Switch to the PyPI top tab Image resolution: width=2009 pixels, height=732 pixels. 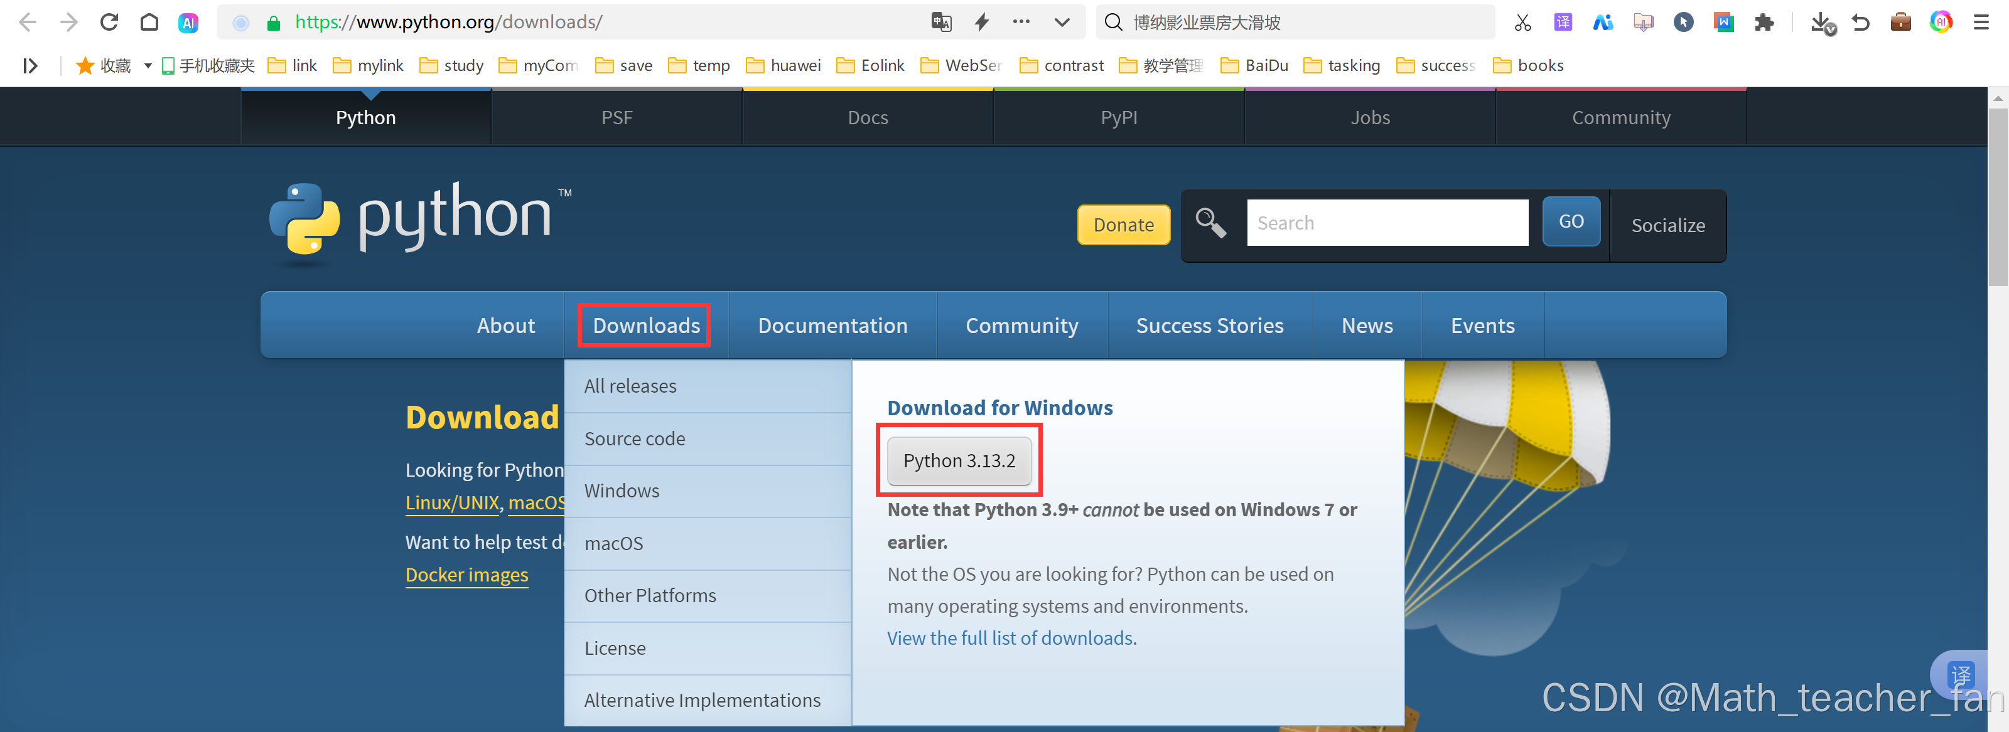coord(1119,118)
